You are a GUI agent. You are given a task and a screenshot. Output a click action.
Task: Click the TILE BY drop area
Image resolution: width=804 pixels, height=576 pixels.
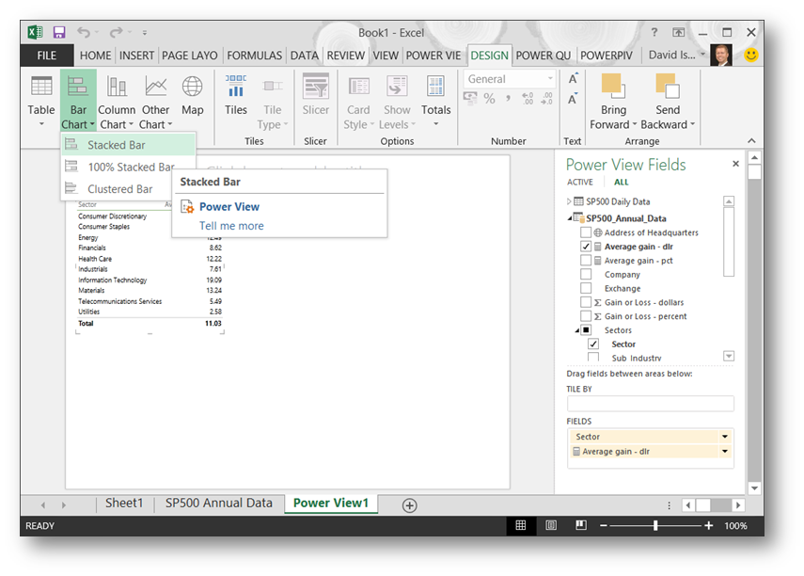(650, 404)
